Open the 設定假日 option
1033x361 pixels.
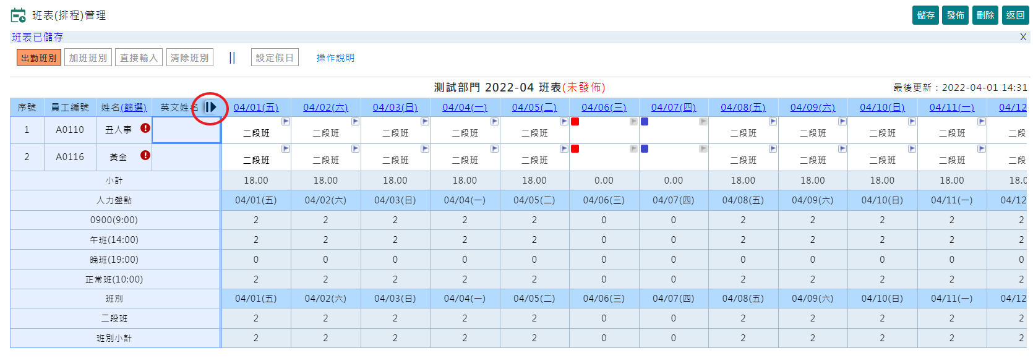click(275, 58)
